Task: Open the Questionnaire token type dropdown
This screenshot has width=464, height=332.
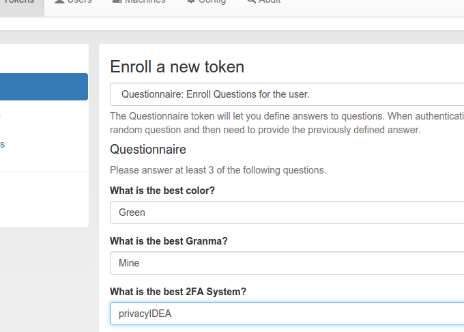Action: [x=287, y=94]
